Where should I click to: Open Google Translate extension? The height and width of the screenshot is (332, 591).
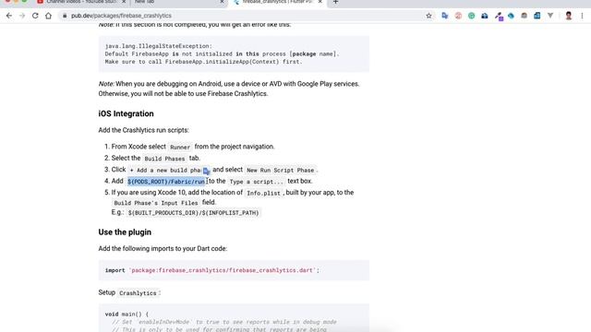(x=445, y=16)
